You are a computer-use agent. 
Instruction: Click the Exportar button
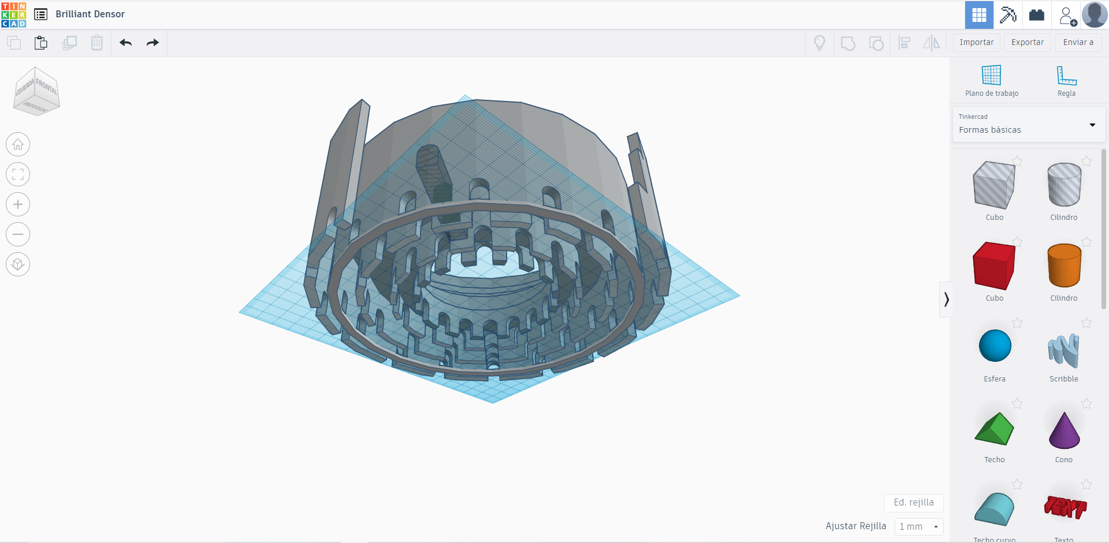pos(1028,43)
